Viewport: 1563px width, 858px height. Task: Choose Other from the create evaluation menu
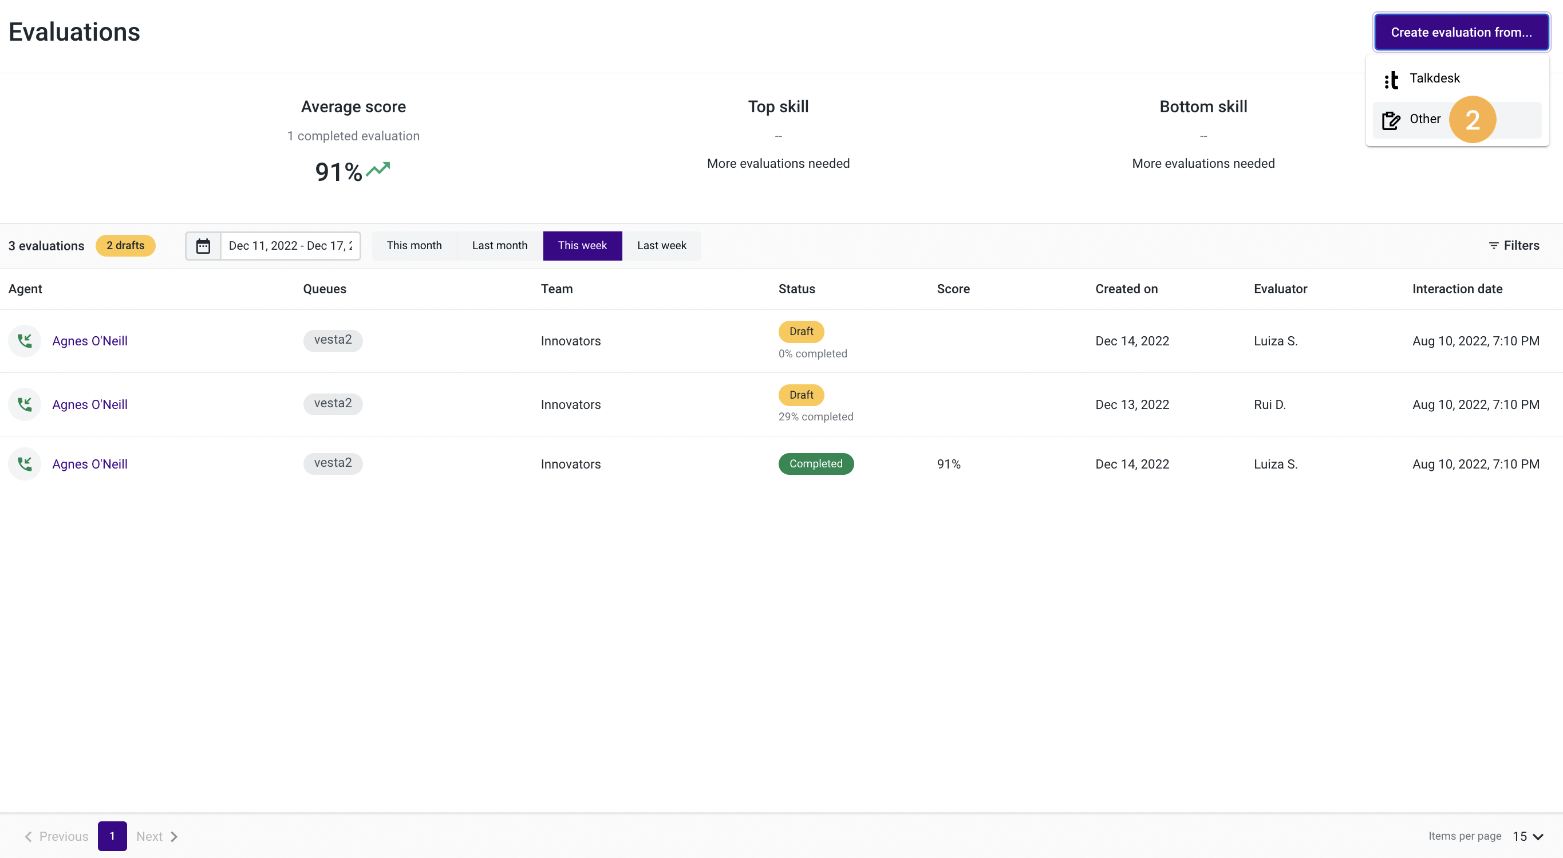1423,119
